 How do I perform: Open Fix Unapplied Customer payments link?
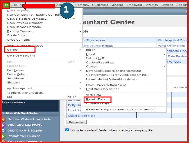pos(173,41)
